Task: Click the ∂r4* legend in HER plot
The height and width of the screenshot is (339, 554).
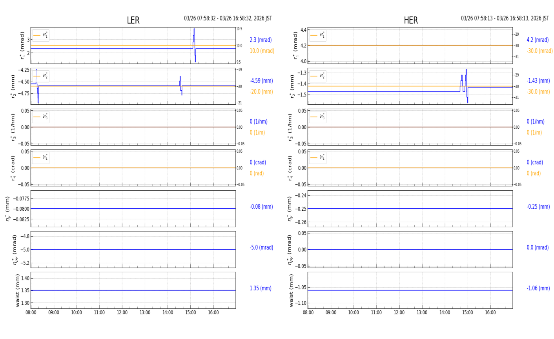Action: click(317, 158)
